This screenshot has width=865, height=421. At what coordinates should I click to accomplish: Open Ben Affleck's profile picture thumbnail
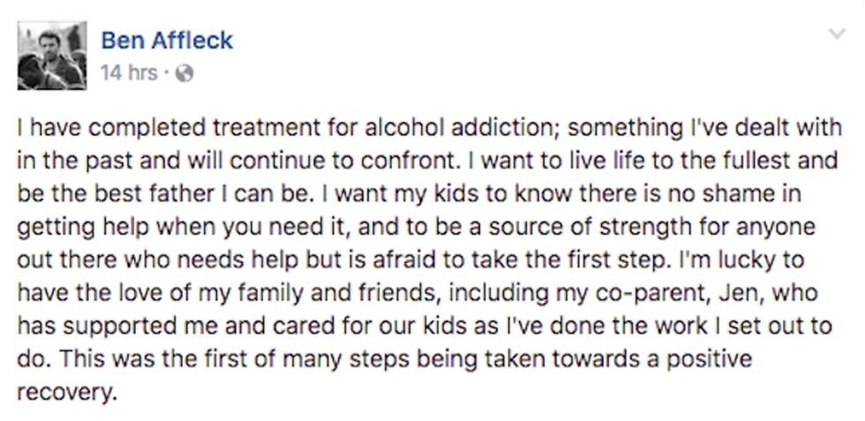click(x=52, y=56)
